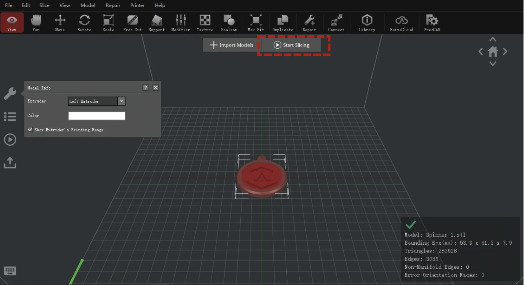Switch to Pan mode

(36, 23)
